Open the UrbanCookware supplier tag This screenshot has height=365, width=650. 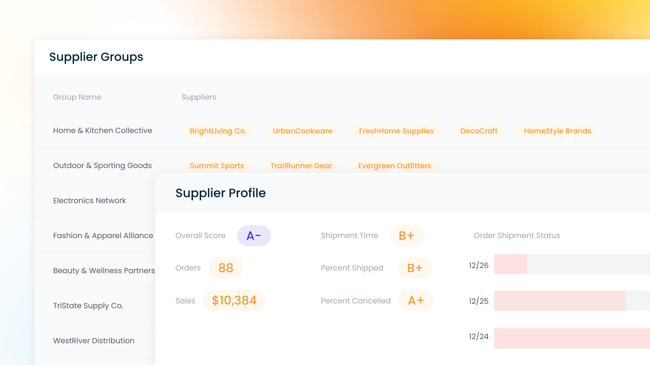click(x=303, y=131)
